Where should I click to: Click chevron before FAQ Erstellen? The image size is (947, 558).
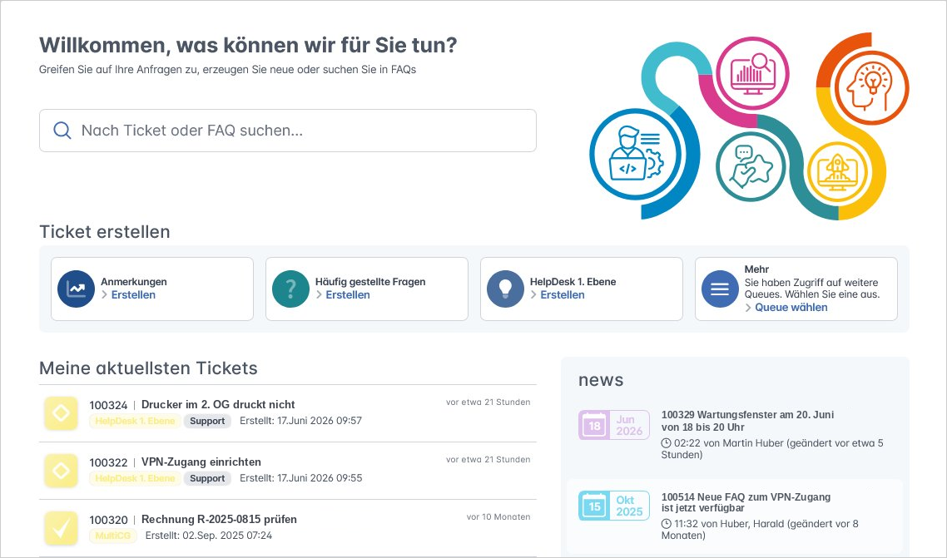click(x=319, y=295)
